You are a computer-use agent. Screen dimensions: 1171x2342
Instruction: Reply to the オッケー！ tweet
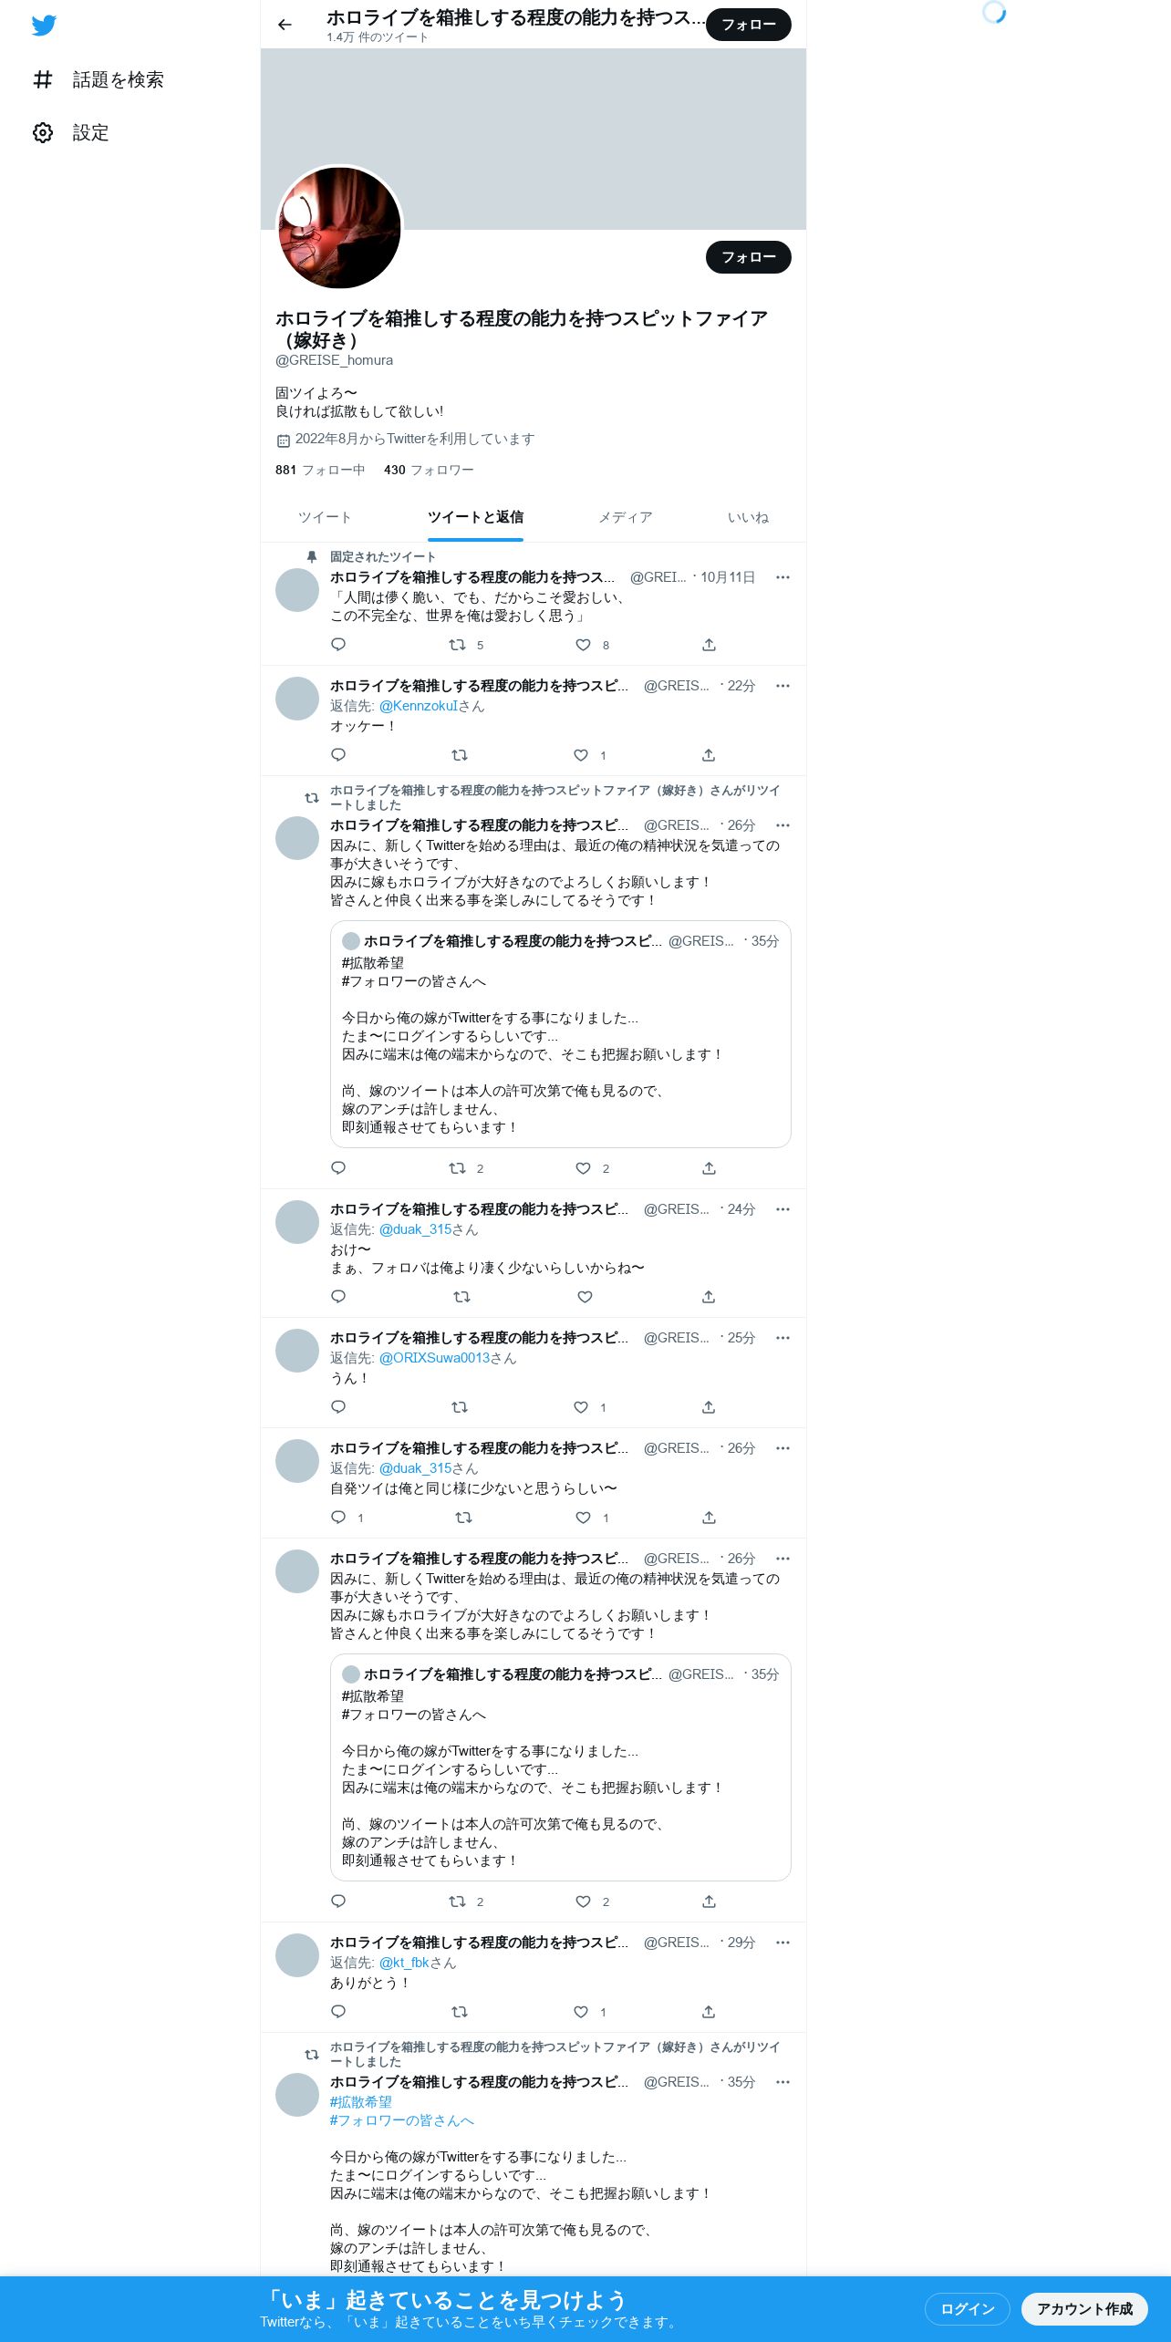(338, 755)
